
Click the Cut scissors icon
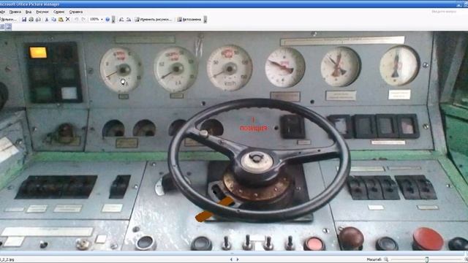click(47, 20)
